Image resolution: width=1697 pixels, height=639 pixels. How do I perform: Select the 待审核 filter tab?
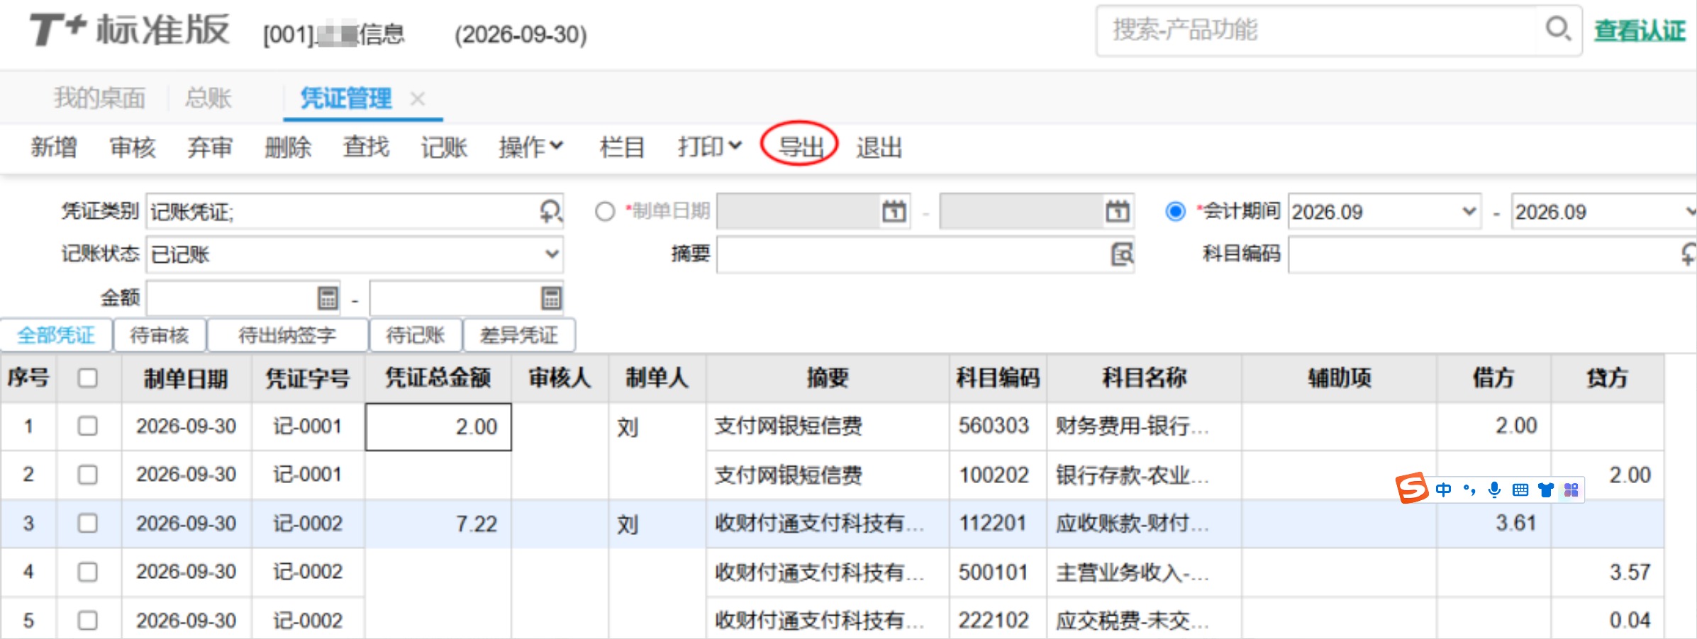tap(160, 335)
